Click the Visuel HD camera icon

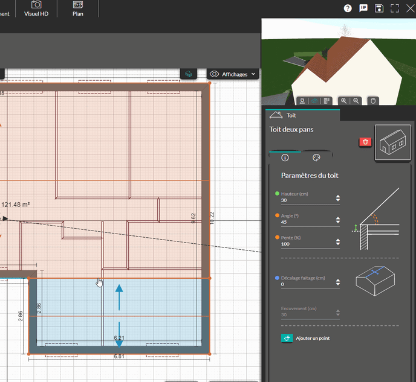click(36, 5)
